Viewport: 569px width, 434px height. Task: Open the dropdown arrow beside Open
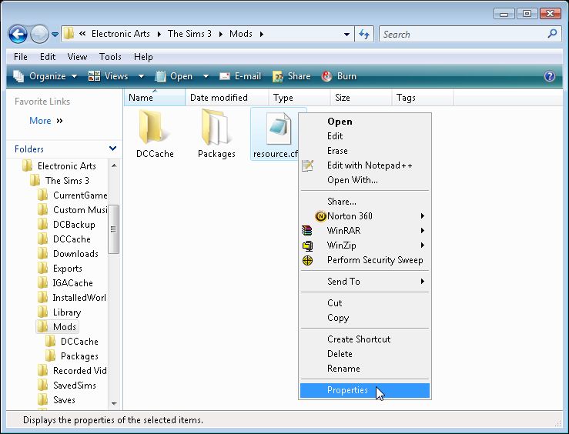[206, 76]
